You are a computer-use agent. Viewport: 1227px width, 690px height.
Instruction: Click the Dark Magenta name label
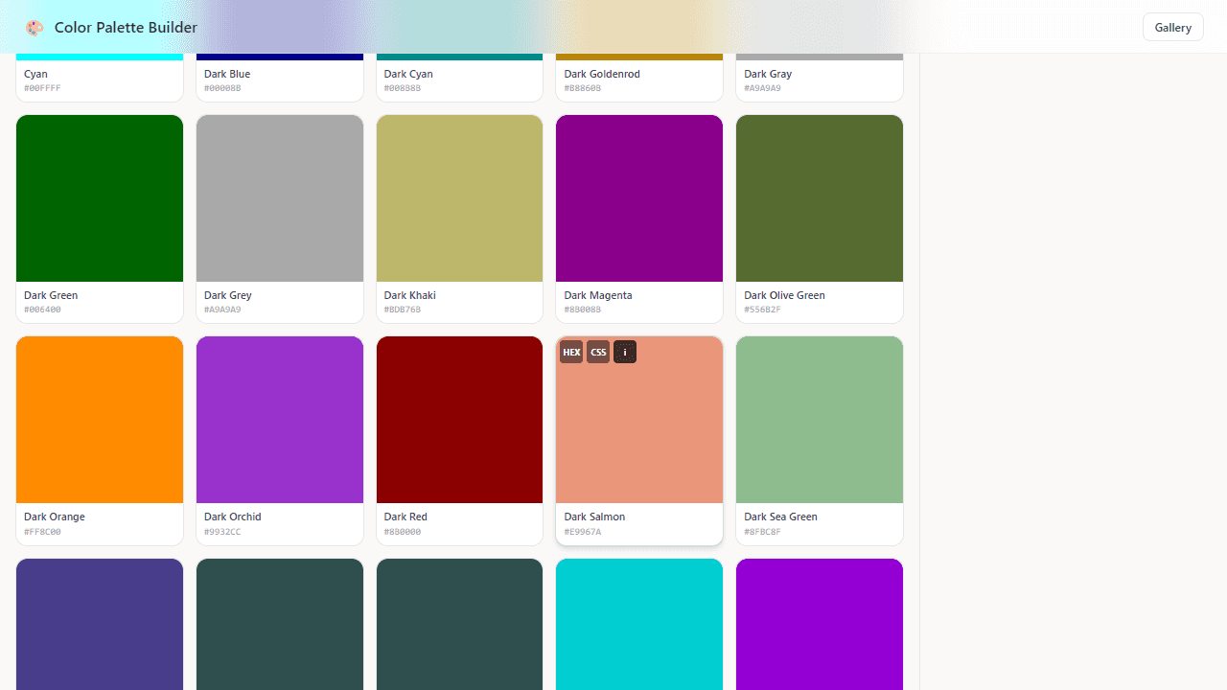(x=598, y=295)
